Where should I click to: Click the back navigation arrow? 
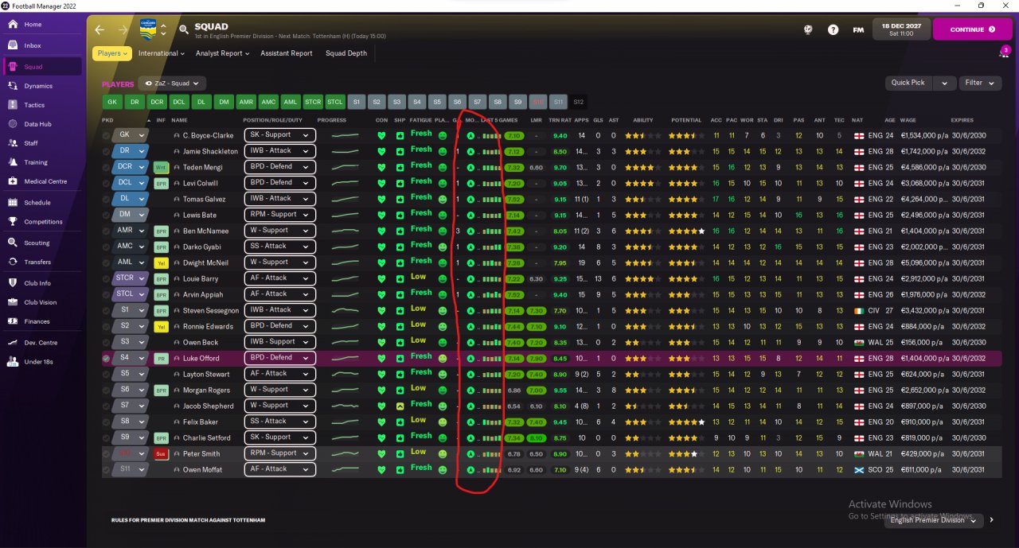coord(100,30)
